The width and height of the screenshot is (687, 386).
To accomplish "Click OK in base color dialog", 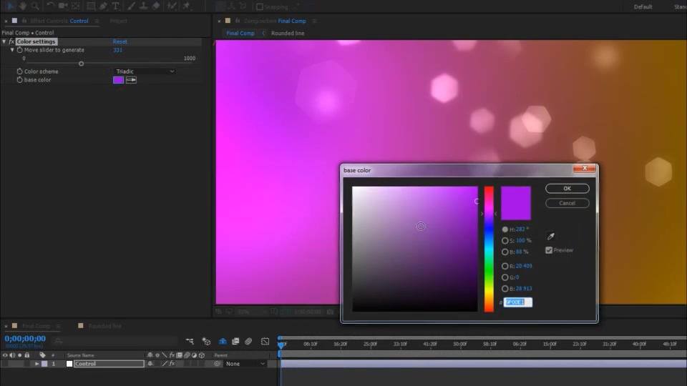I will [x=567, y=189].
